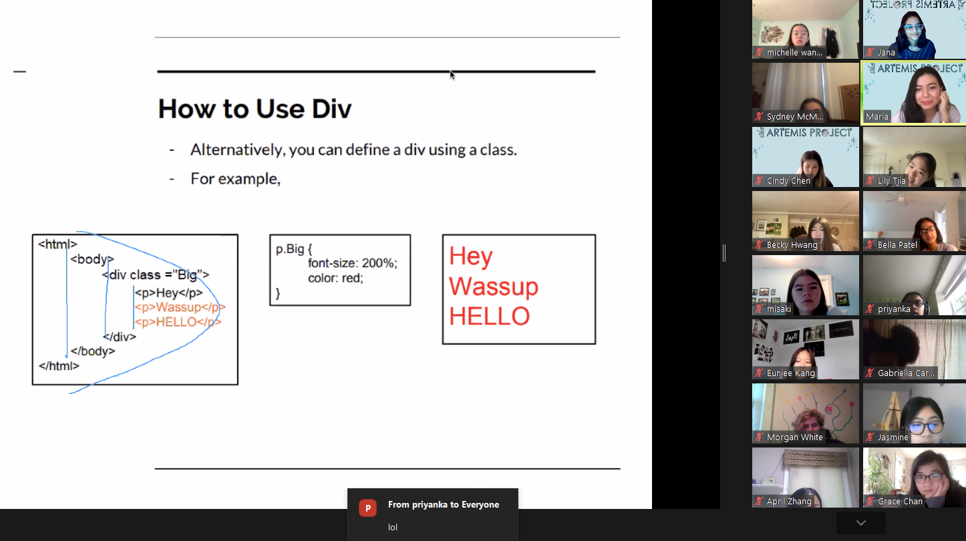Click muted mic icon beside Gabriella Car
The height and width of the screenshot is (541, 966).
(x=870, y=373)
